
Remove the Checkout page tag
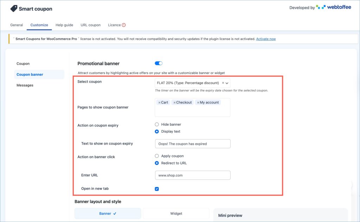coord(175,102)
